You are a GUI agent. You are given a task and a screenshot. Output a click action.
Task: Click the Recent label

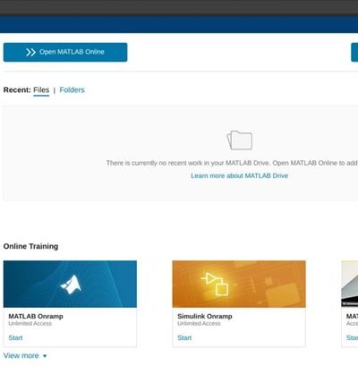[x=17, y=89]
